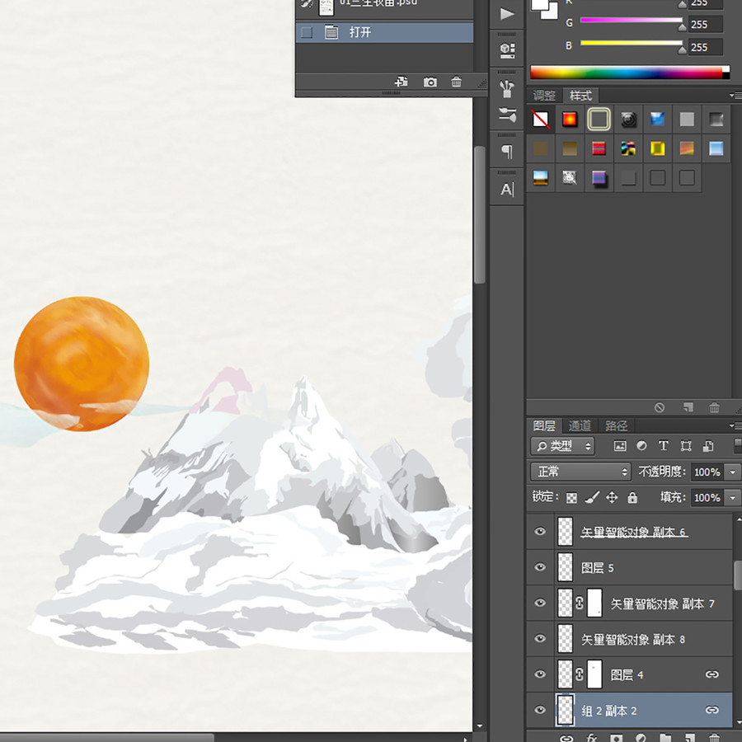
Task: Toggle visibility of 组 2 副本 2
Action: pyautogui.click(x=540, y=710)
